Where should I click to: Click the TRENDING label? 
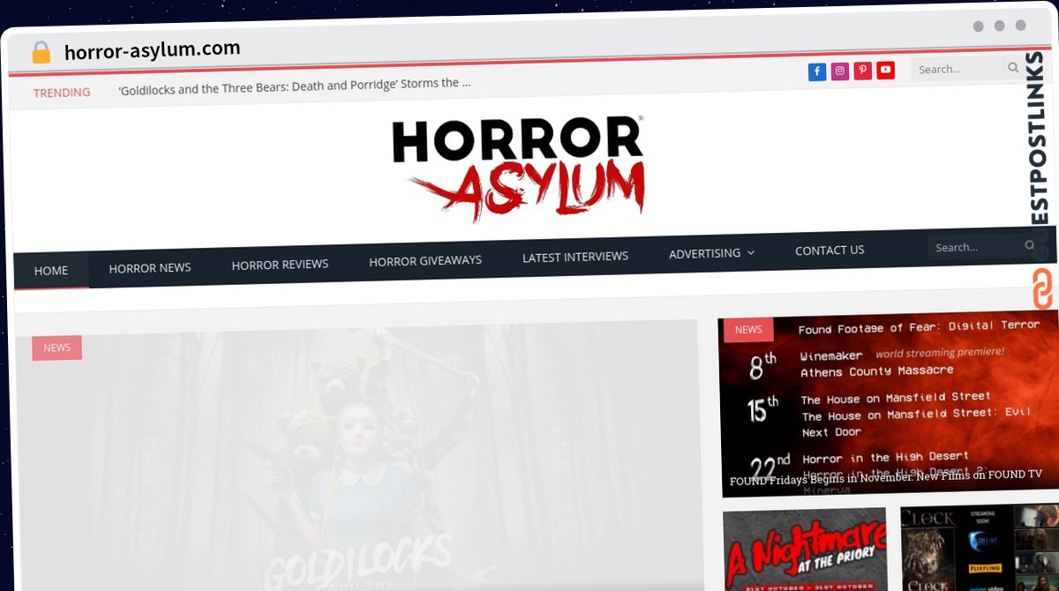click(62, 93)
